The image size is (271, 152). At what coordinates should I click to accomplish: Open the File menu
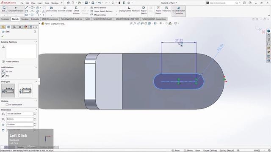tap(22, 3)
